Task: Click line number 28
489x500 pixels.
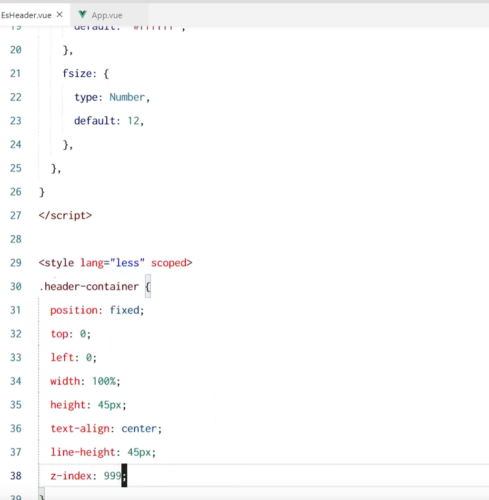Action: point(16,239)
